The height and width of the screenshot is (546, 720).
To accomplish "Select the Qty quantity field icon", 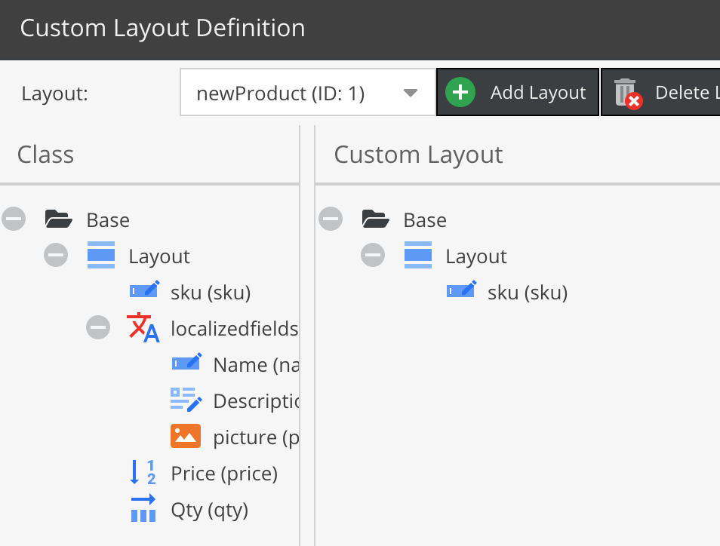I will 143,509.
